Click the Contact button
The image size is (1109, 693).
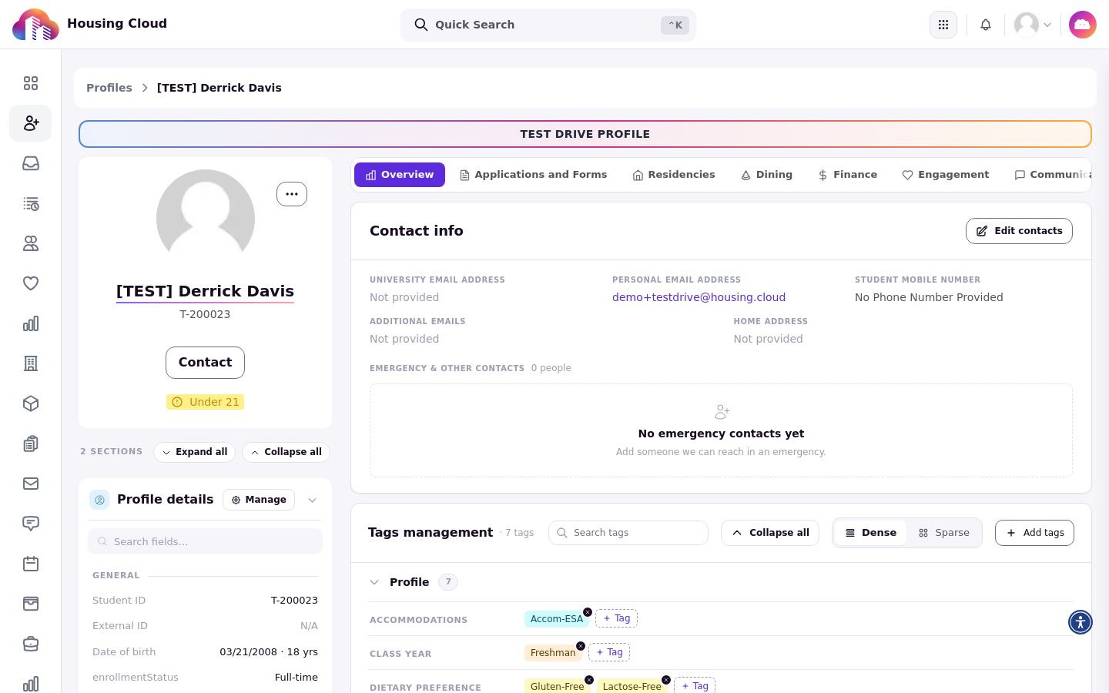(x=205, y=363)
